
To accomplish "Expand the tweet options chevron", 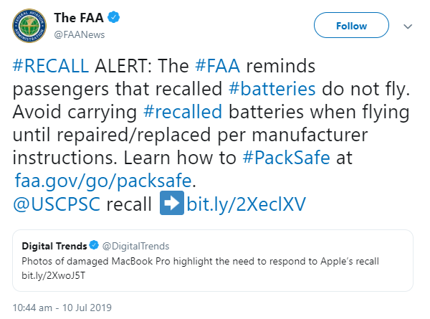I will [408, 27].
